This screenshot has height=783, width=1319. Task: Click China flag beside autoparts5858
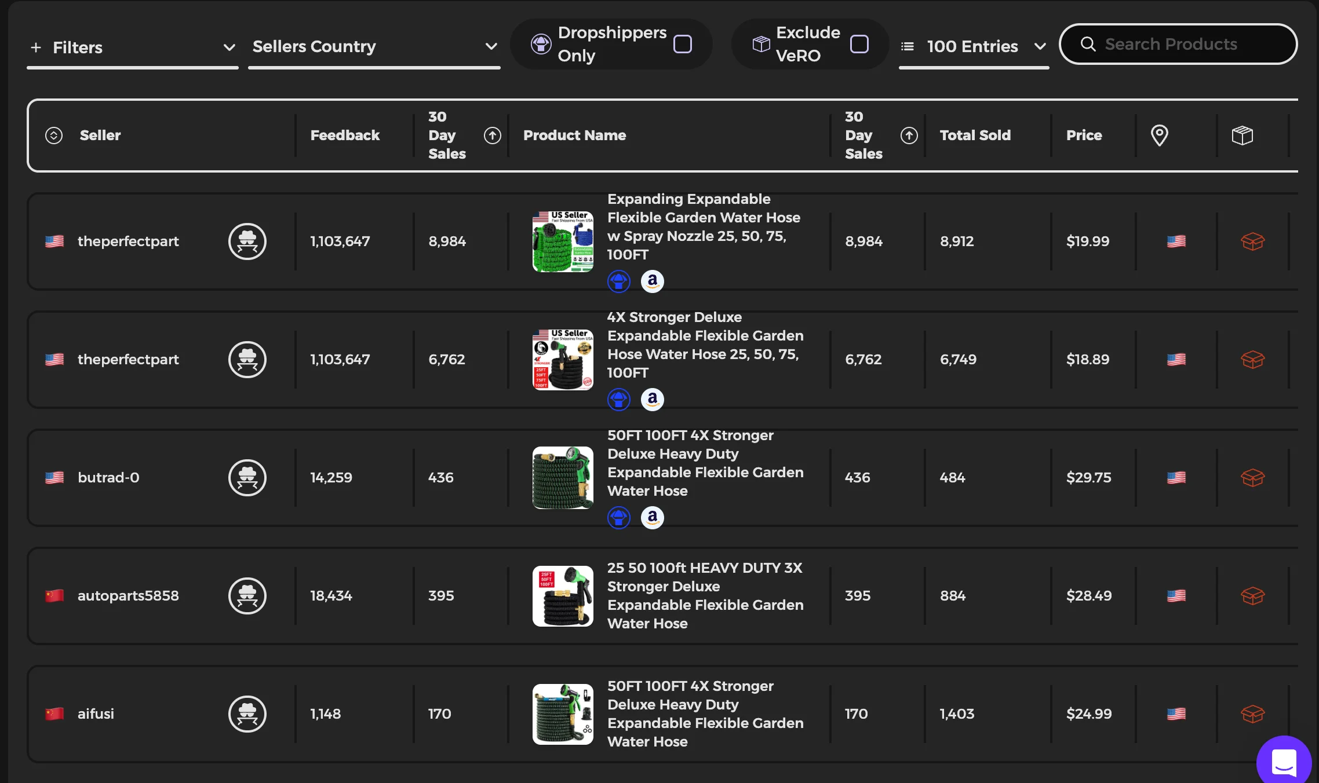click(54, 596)
